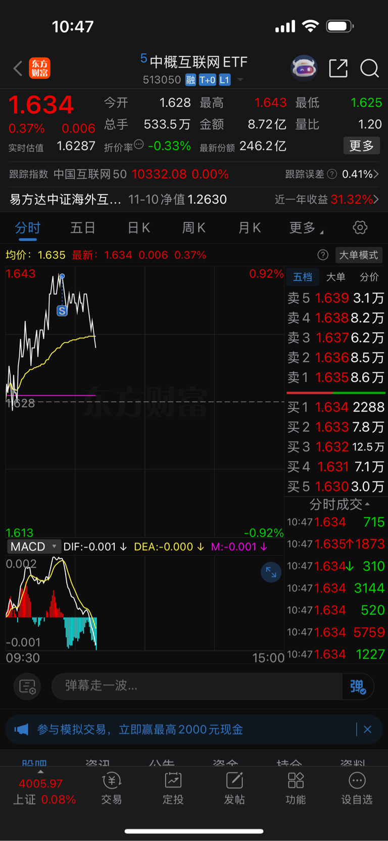Tap the 中概互联网ETF title
Viewport: 388px width, 841px height.
click(x=199, y=62)
